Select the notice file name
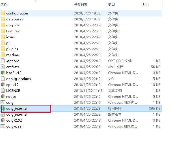The image size is (177, 144). pos(11,97)
